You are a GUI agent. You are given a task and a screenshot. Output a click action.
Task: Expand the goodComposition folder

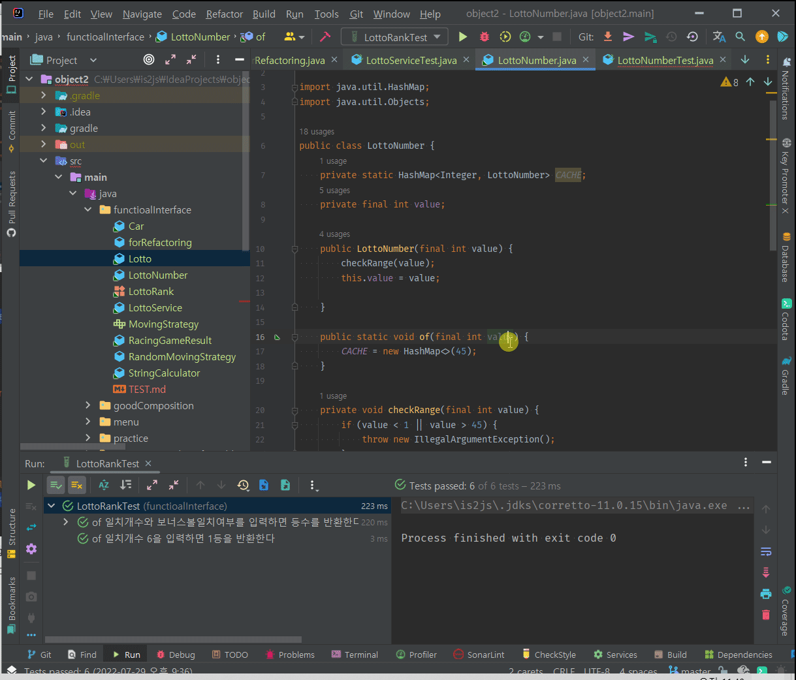pos(88,406)
